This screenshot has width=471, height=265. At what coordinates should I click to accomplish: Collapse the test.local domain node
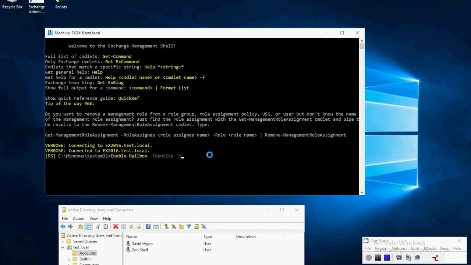click(x=63, y=247)
